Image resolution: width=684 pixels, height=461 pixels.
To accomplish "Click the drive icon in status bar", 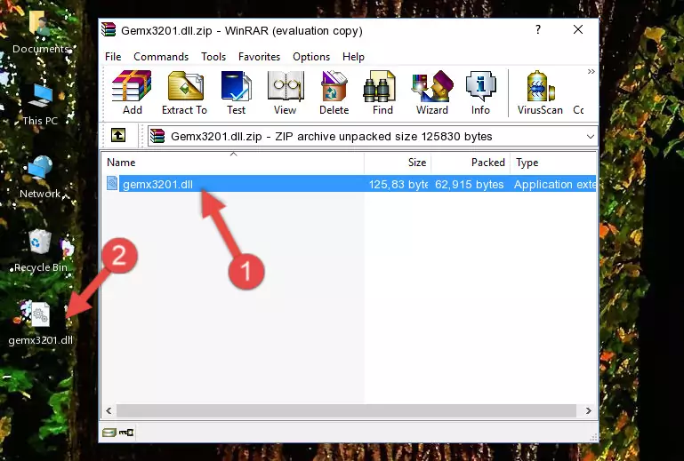I will pos(109,433).
